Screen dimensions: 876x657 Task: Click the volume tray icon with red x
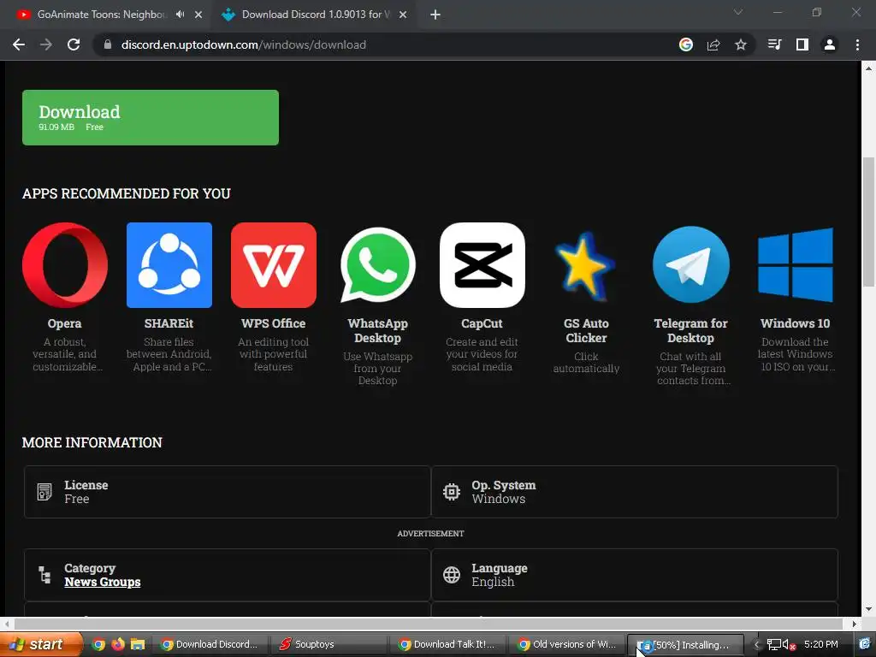pyautogui.click(x=789, y=645)
